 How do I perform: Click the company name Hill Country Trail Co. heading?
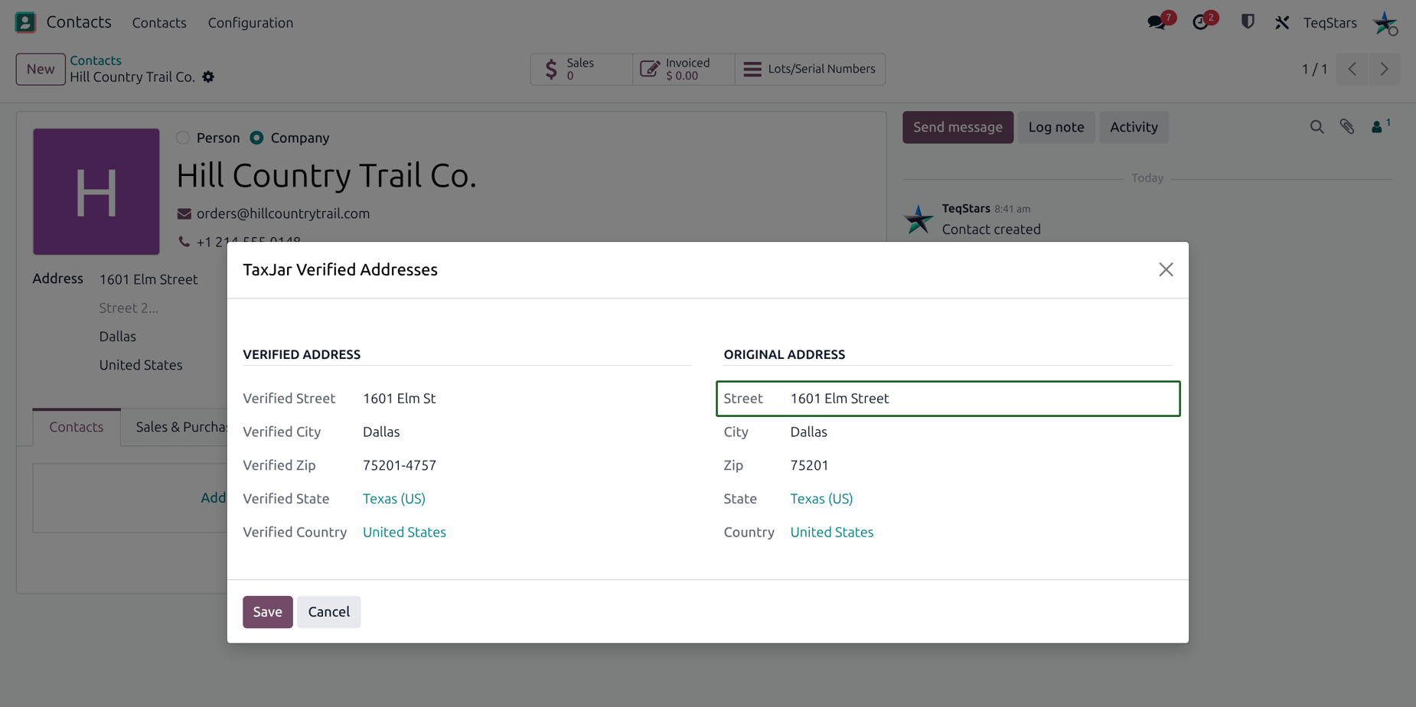pyautogui.click(x=327, y=175)
